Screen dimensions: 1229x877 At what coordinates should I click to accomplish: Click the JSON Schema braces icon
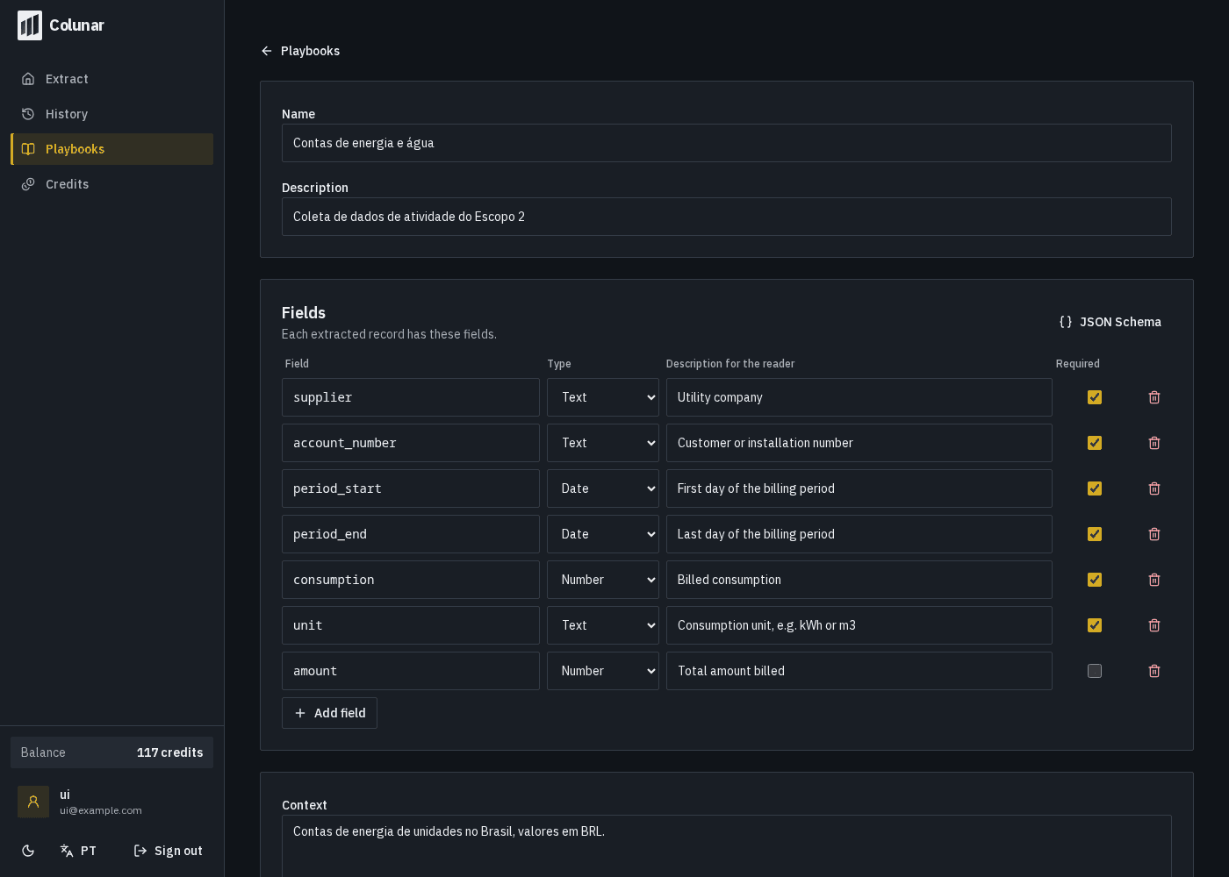click(1066, 322)
